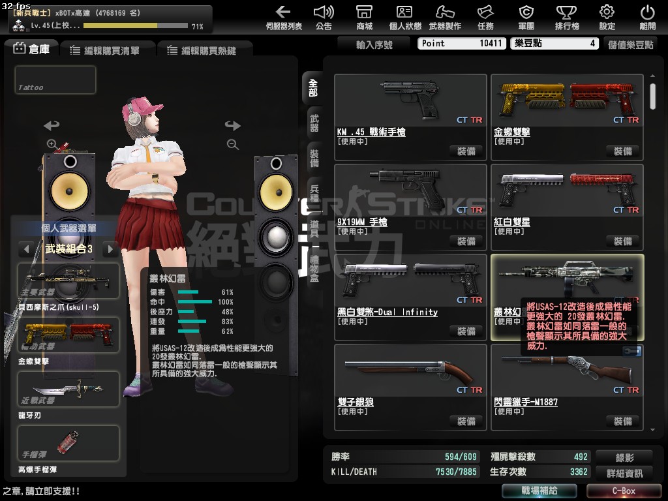Select the 道具 category tab
This screenshot has height=501, width=668.
pyautogui.click(x=314, y=230)
